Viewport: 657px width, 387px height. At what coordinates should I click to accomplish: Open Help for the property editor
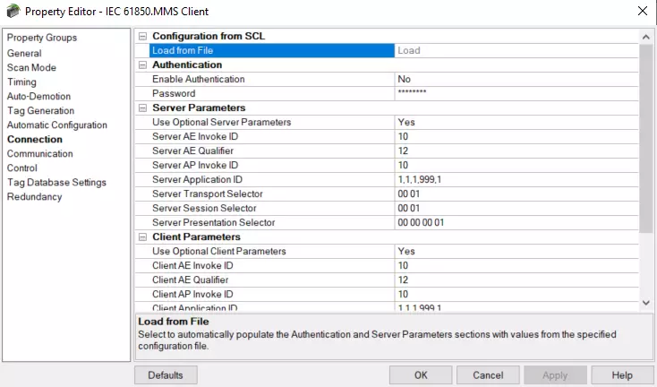tap(622, 374)
